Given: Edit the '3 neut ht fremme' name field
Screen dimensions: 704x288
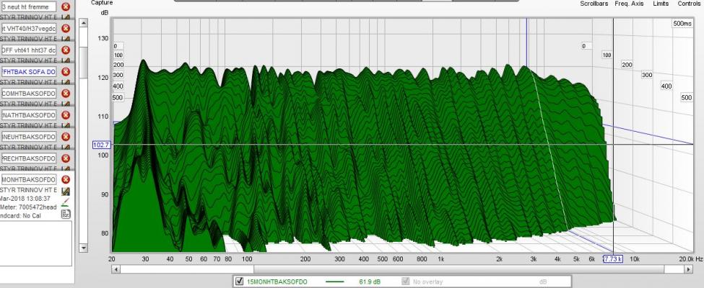Looking at the screenshot, I should 28,6.
